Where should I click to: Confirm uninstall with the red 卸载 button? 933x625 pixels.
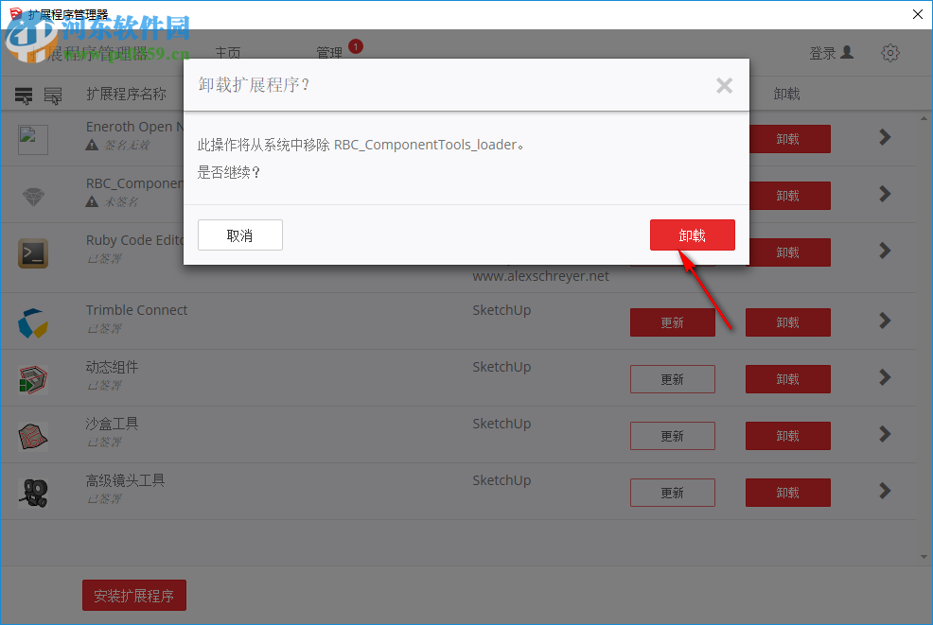[692, 235]
